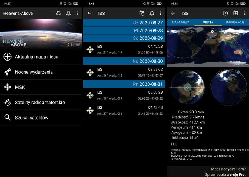The width and height of the screenshot is (249, 177).
Task: Tap the calendar-plus icon in ISS orbit header
Action: [235, 13]
